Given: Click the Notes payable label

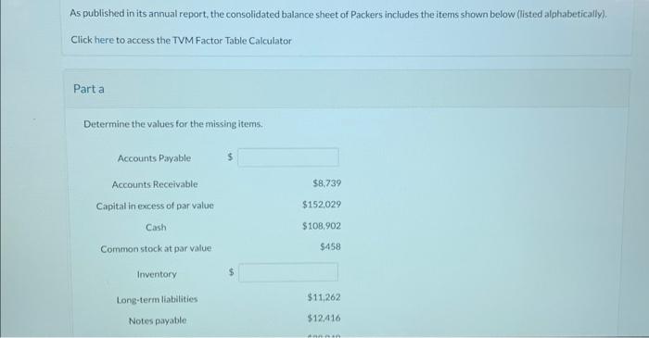Looking at the screenshot, I should 158,320.
